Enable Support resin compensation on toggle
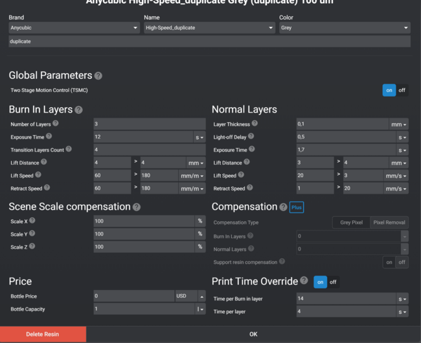 389,262
